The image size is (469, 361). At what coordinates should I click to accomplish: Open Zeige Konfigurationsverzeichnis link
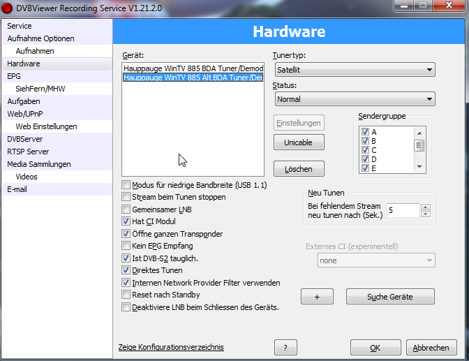[x=172, y=347]
